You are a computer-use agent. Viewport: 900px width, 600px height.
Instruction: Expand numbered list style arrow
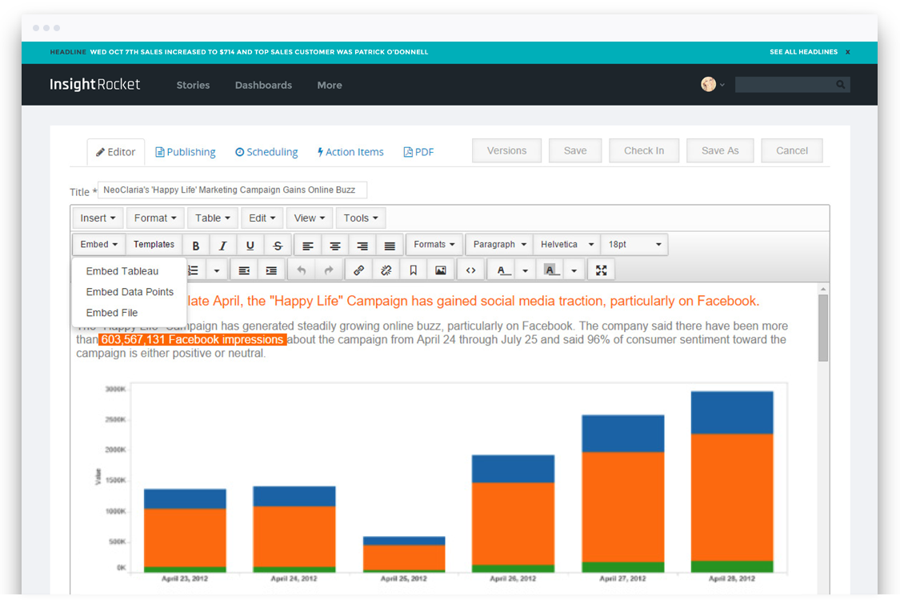click(x=216, y=270)
